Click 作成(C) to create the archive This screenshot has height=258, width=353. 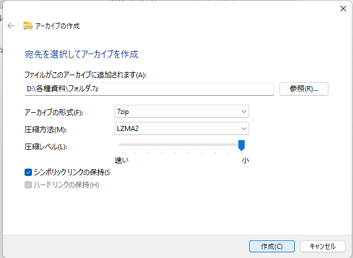coord(271,246)
